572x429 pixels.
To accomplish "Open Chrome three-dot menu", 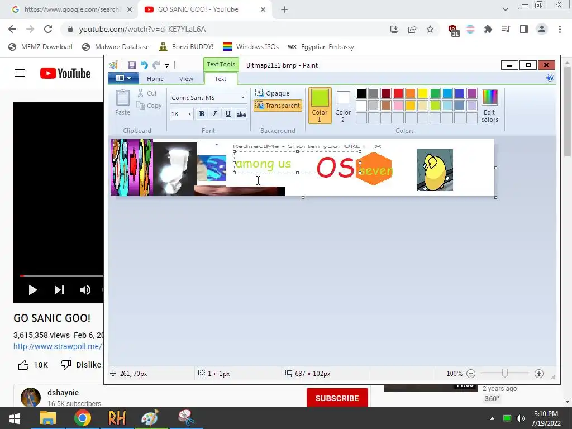I will click(560, 29).
